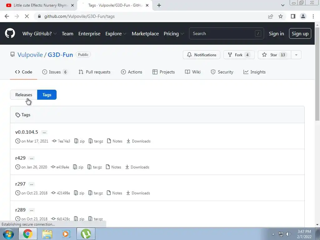The image size is (320, 240).
Task: Open the Insights tab
Action: click(254, 72)
